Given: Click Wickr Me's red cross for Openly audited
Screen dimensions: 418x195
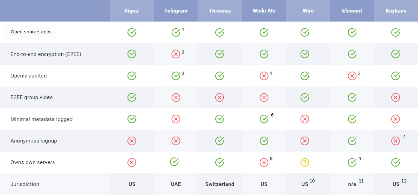Looking at the screenshot, I should point(264,76).
